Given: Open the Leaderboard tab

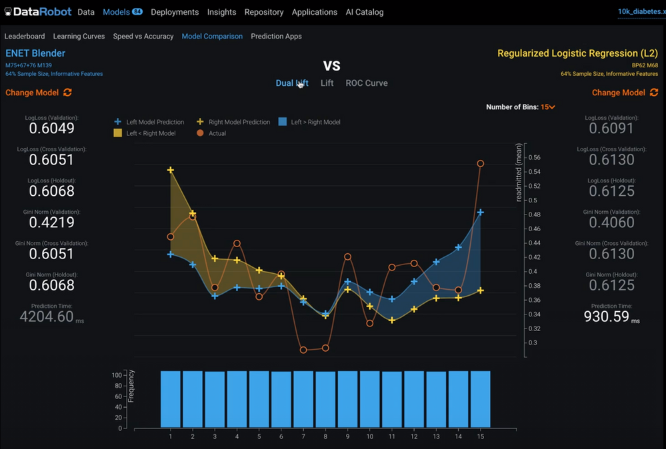Looking at the screenshot, I should 25,37.
